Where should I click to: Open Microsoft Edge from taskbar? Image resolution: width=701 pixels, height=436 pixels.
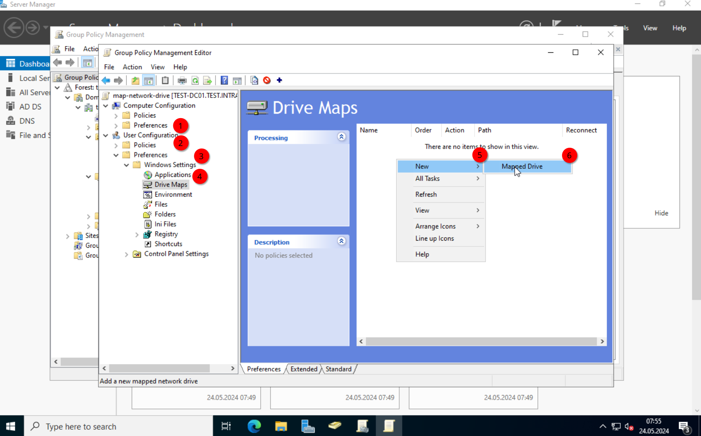click(x=254, y=426)
